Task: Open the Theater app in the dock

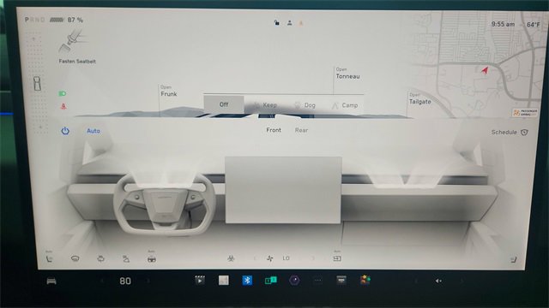Action: [x=200, y=280]
